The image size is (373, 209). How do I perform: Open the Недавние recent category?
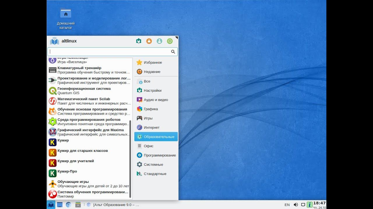[x=156, y=72]
